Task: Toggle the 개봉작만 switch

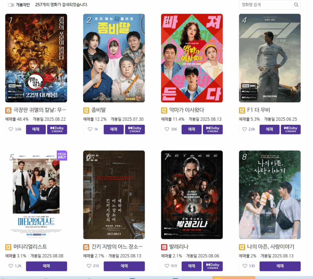Action: click(x=11, y=5)
